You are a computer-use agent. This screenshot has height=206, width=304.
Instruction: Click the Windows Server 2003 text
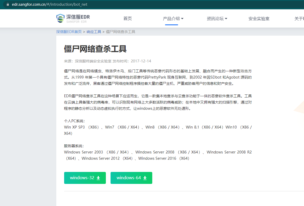pyautogui.click(x=84, y=152)
